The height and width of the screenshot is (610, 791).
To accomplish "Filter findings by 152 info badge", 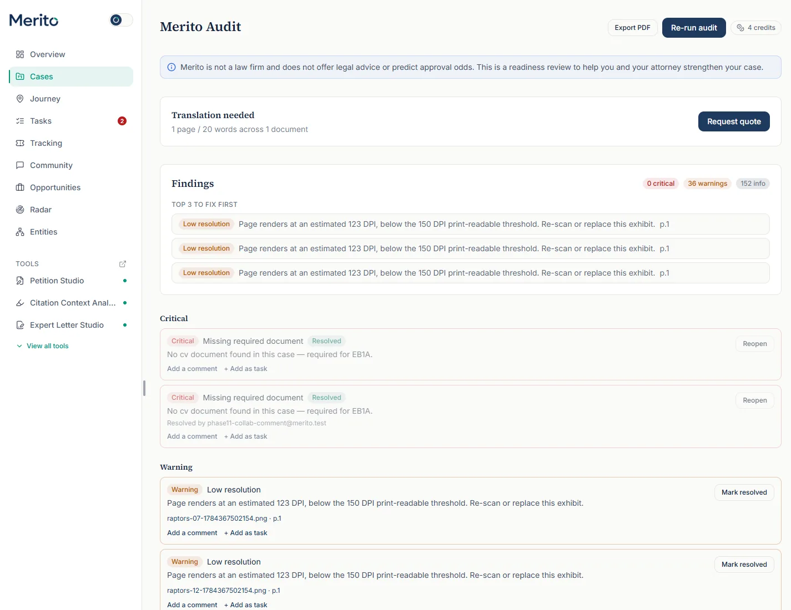I will pos(753,184).
